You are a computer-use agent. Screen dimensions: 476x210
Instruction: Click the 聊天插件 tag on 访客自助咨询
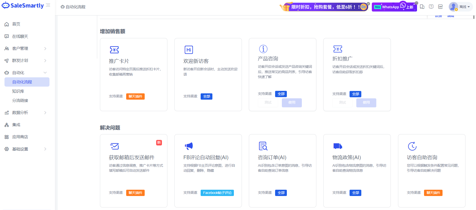433,193
